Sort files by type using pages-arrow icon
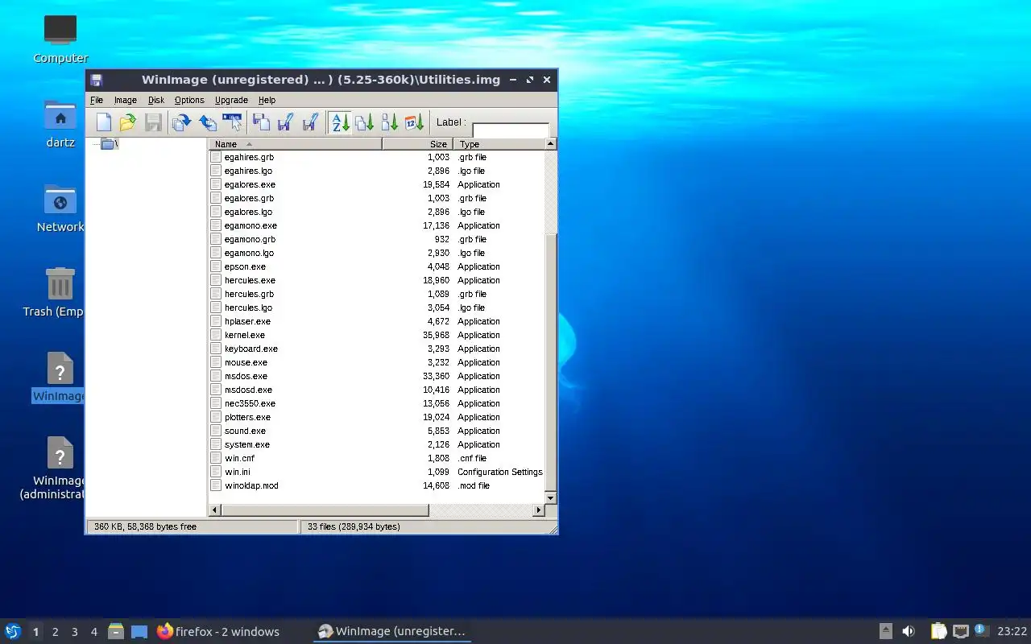Viewport: 1031px width, 644px height. point(364,122)
